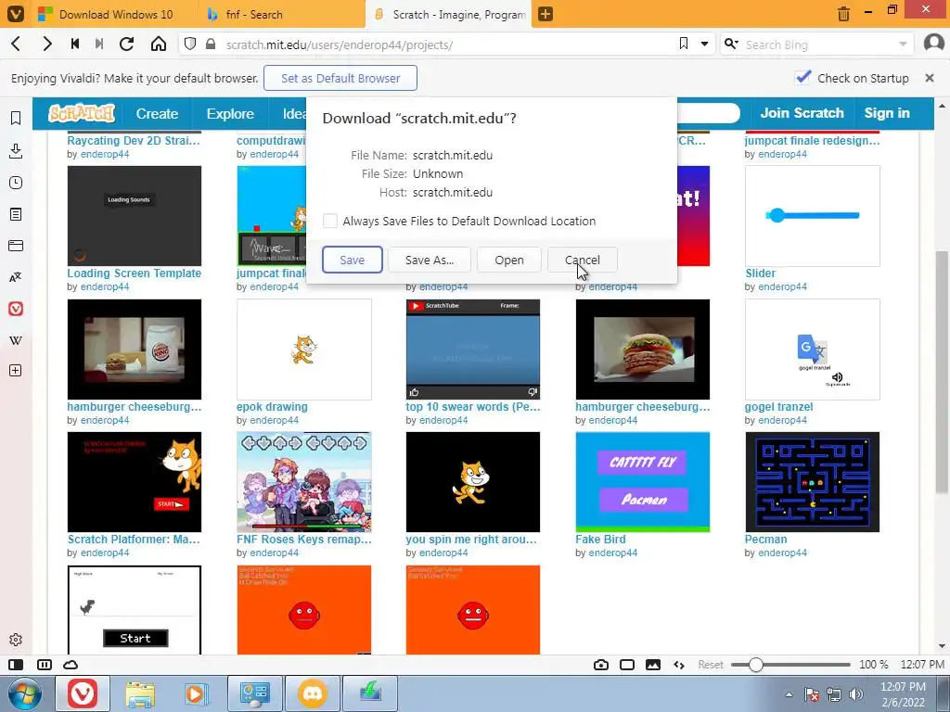Screen dimensions: 950x712
Task: Expand the address bar dropdown arrow
Action: tap(705, 44)
